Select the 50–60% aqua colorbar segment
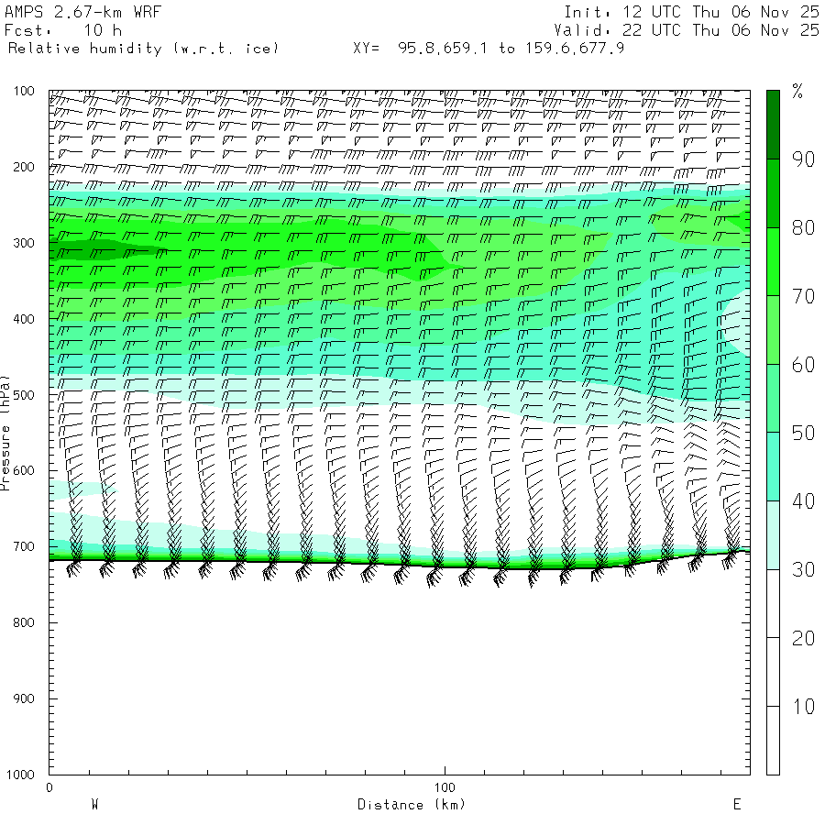The image size is (825, 825). (x=773, y=399)
